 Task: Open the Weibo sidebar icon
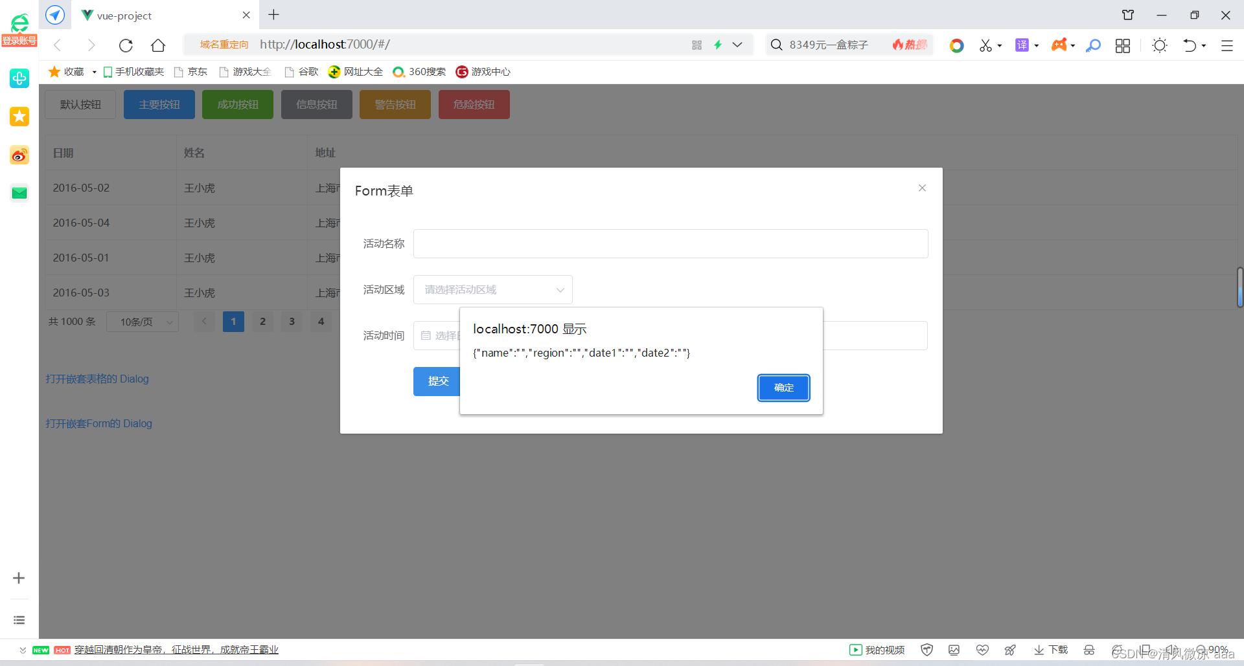pyautogui.click(x=19, y=155)
